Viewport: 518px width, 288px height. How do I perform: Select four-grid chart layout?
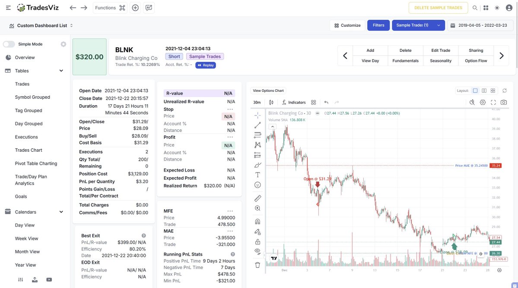(493, 91)
